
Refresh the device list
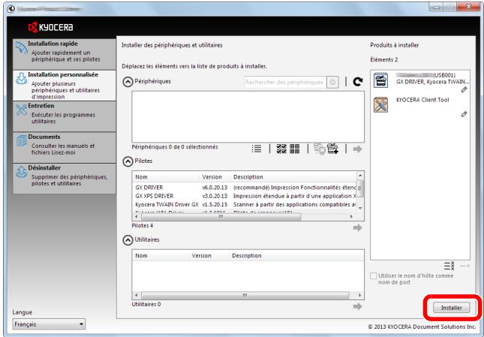tap(358, 82)
